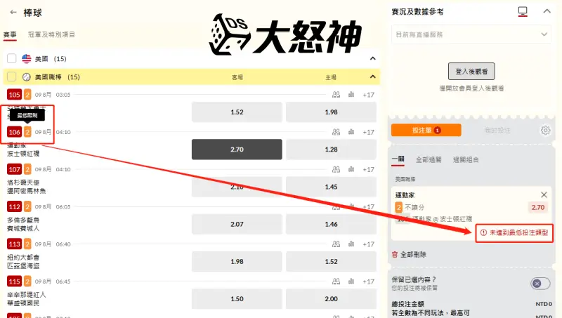Open the live stream monitor icon
Viewport: 562px width, 318px height.
point(523,11)
